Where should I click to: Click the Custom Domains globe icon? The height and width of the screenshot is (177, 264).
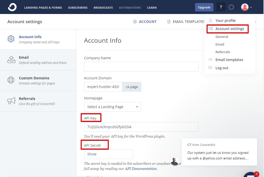[x=11, y=80]
